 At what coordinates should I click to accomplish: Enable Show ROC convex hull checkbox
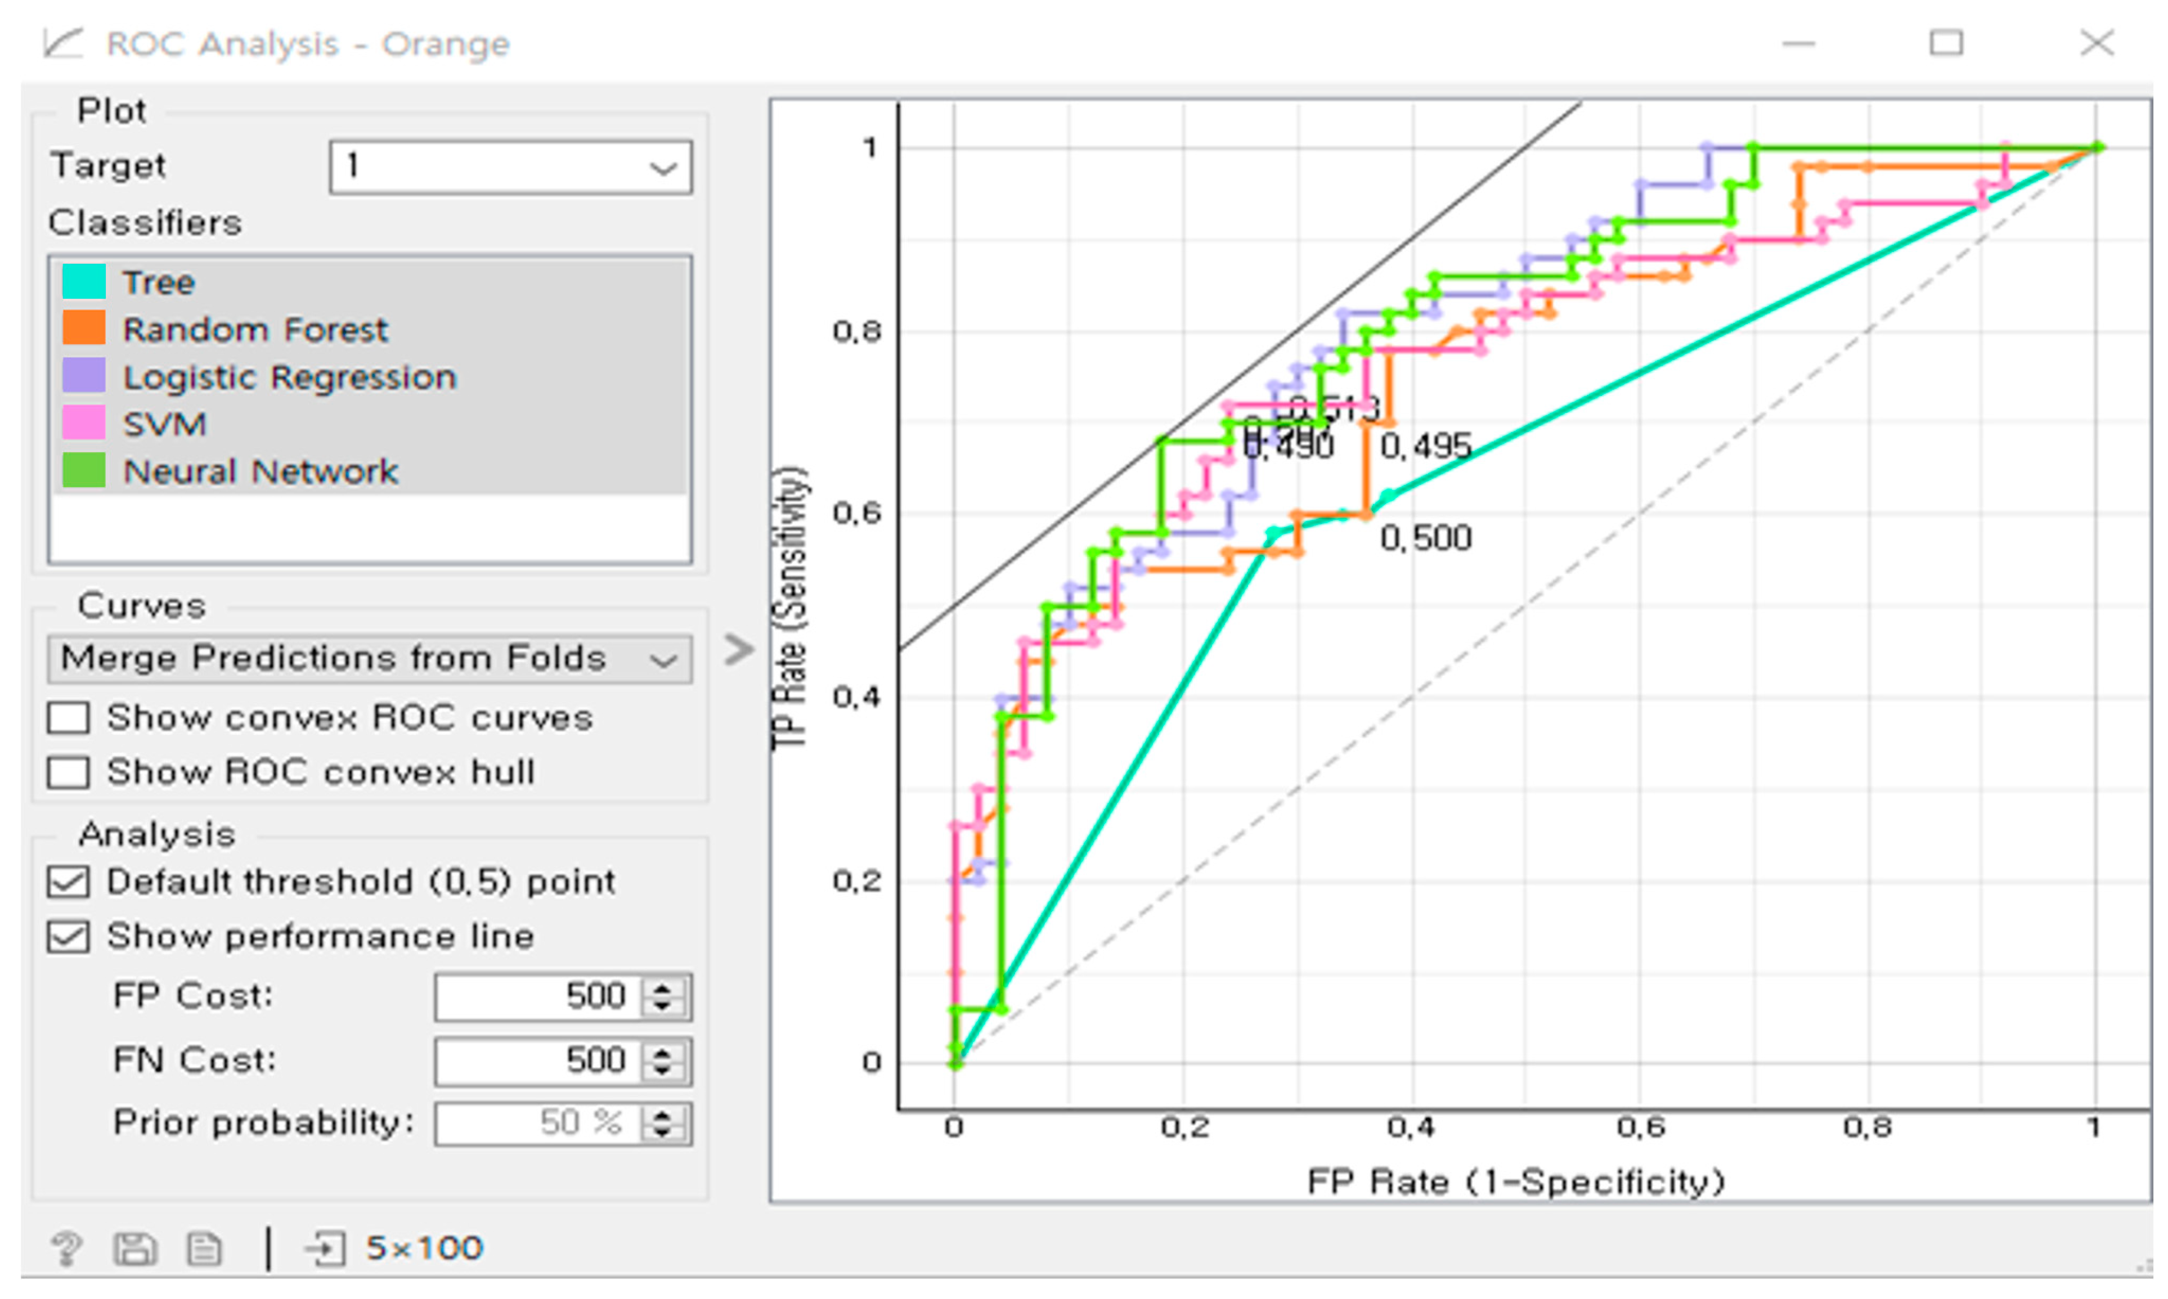click(68, 773)
